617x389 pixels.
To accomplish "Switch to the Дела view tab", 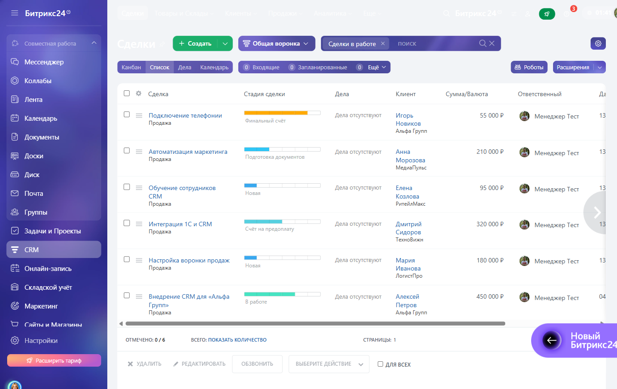I will click(185, 67).
